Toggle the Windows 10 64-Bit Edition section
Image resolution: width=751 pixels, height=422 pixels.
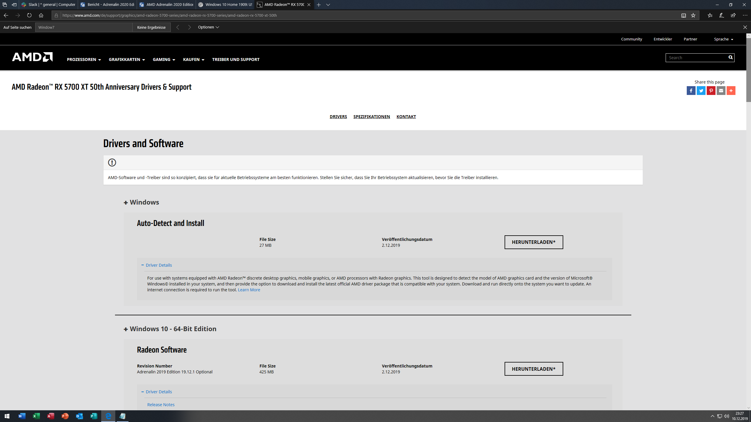(170, 329)
